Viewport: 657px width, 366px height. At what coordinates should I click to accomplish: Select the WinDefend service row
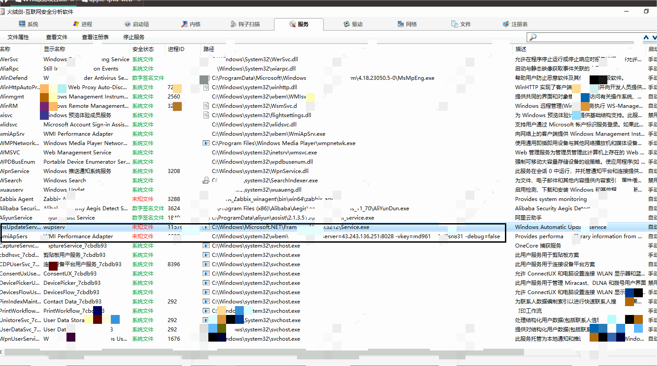tap(328, 78)
